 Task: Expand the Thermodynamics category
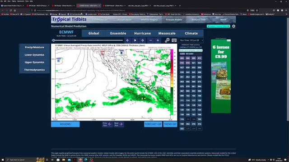coord(34,70)
